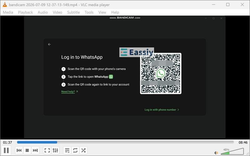Toggle random shuffle playback
This screenshot has width=250, height=156.
click(x=83, y=150)
